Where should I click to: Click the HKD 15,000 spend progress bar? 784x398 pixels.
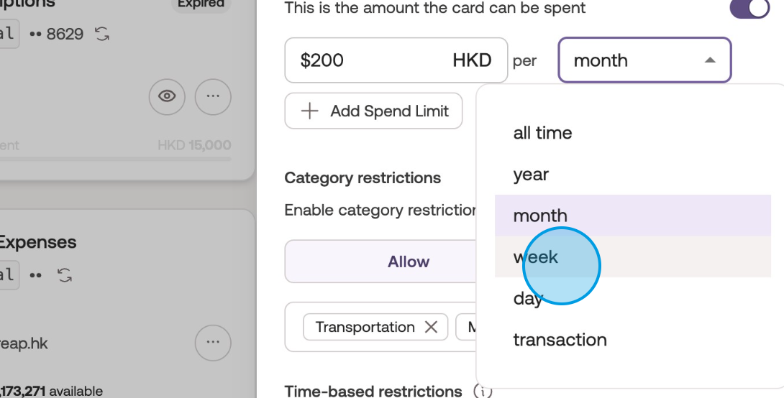point(115,159)
